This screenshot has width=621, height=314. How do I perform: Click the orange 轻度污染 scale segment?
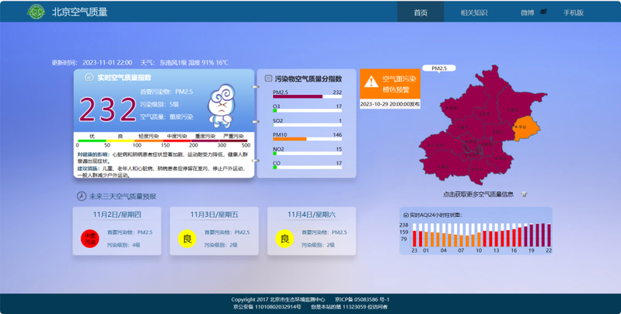tap(148, 141)
